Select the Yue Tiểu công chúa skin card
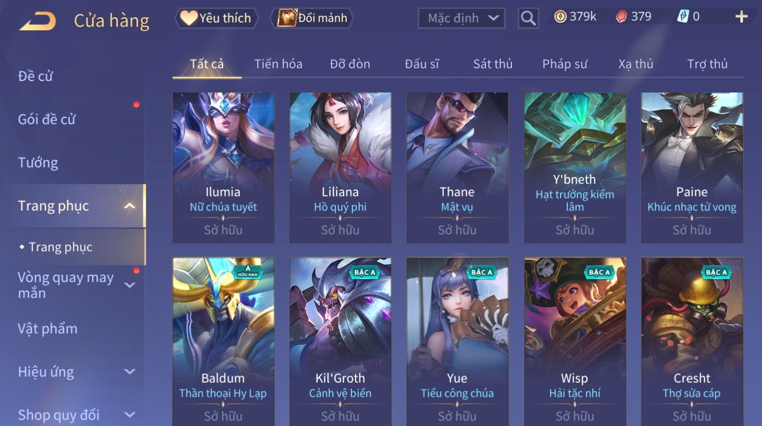The height and width of the screenshot is (426, 762). point(457,341)
